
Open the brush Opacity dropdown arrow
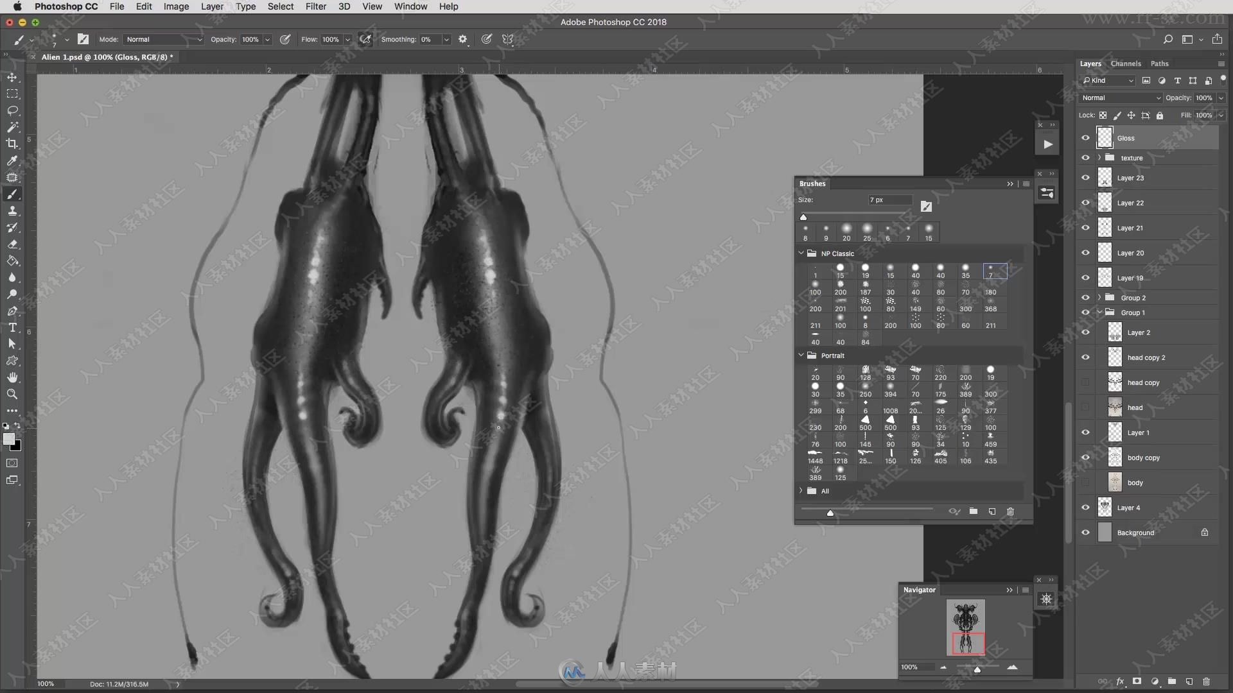tap(267, 40)
